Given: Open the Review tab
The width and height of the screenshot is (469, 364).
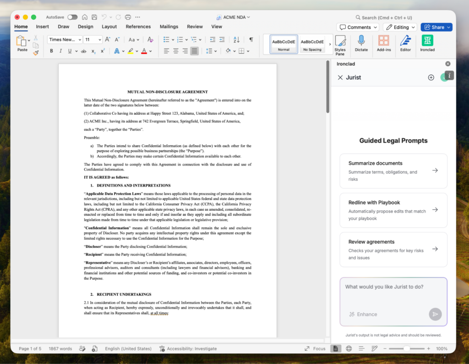Looking at the screenshot, I should 195,27.
